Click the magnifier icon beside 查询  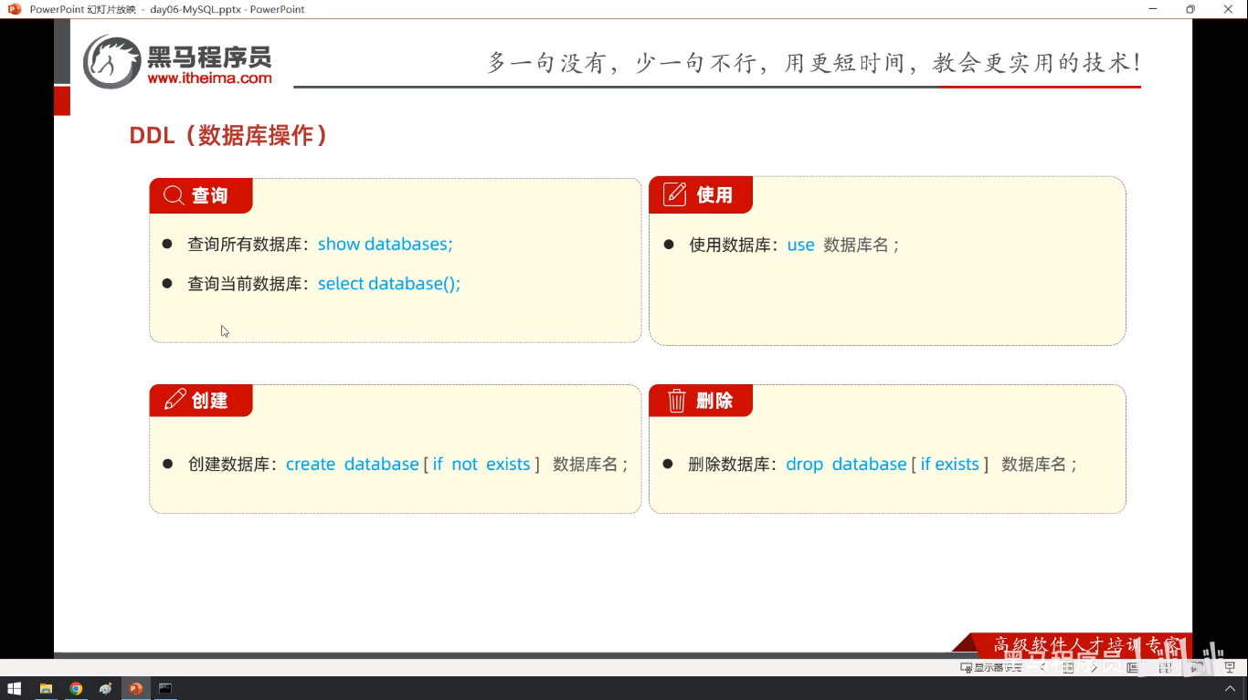pyautogui.click(x=174, y=195)
